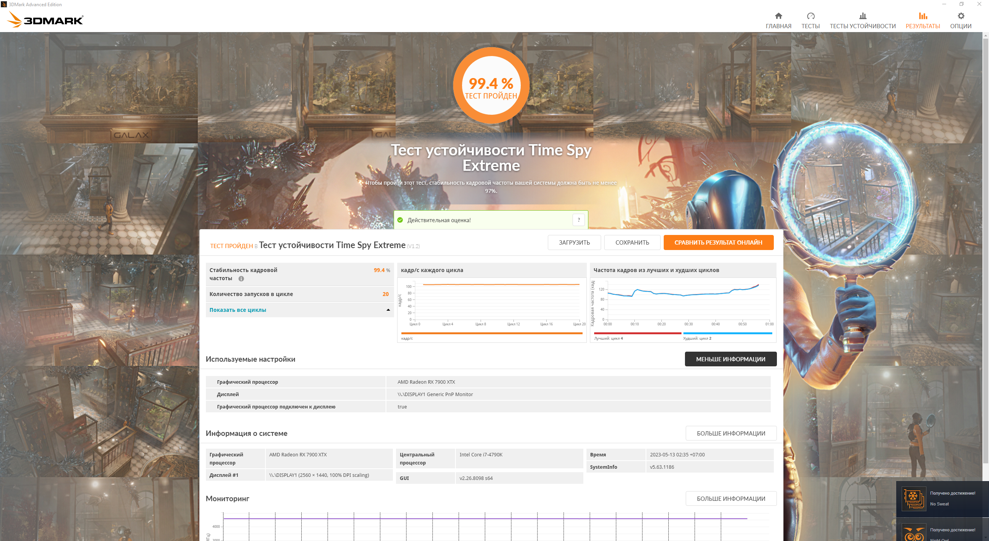The width and height of the screenshot is (989, 541).
Task: Click the 3DMark logo
Action: coord(46,19)
